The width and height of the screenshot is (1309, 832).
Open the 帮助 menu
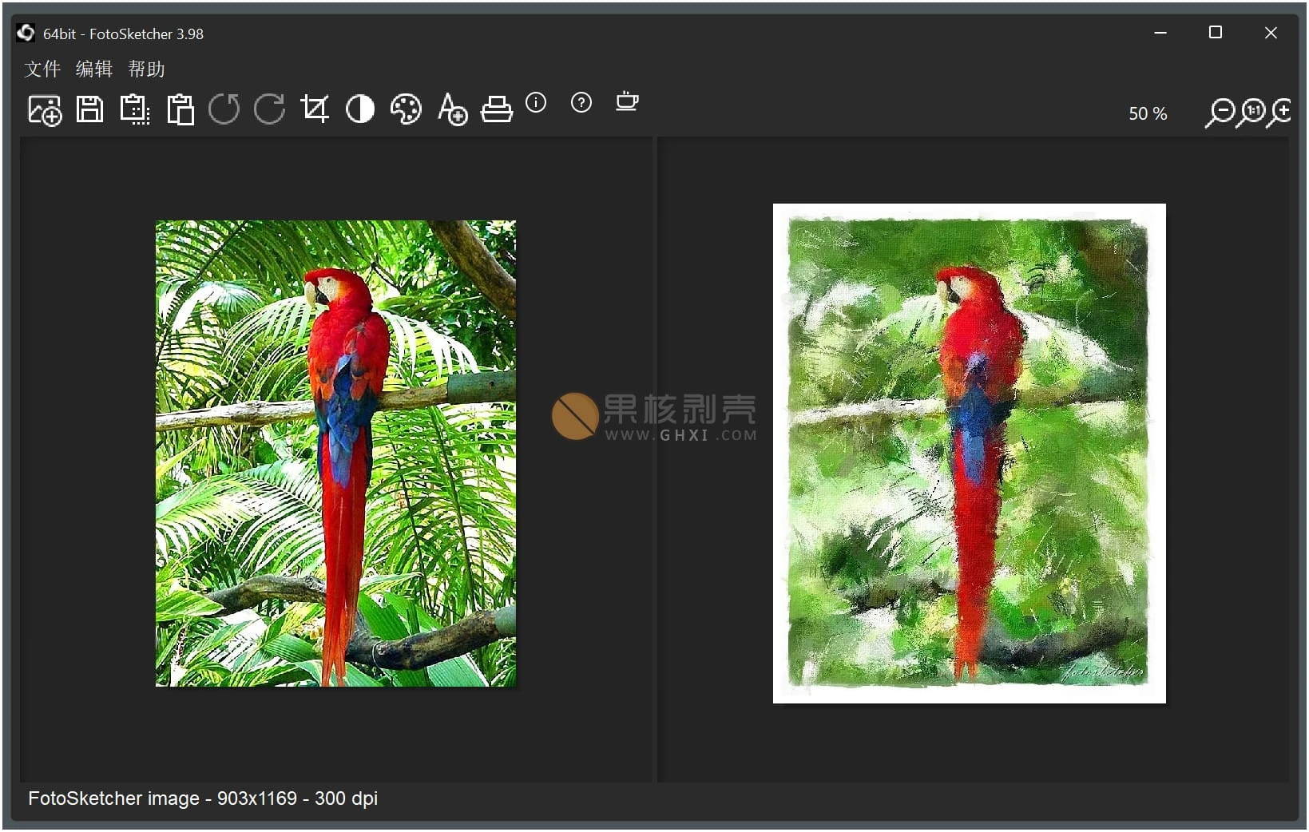coord(146,69)
